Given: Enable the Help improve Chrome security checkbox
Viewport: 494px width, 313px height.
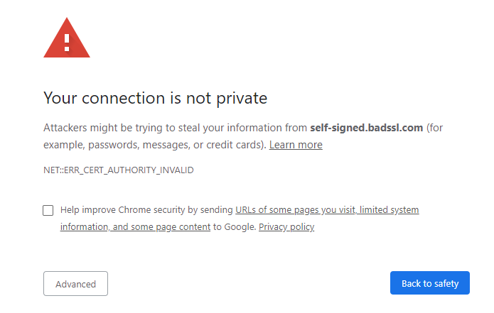Looking at the screenshot, I should click(48, 210).
